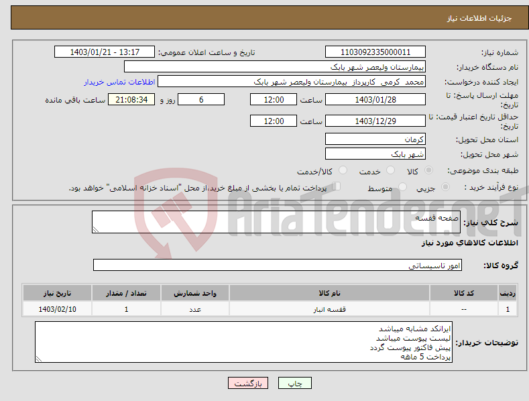Click the need date cell 1403/02/10
Image resolution: width=529 pixels, height=401 pixels.
click(x=58, y=309)
